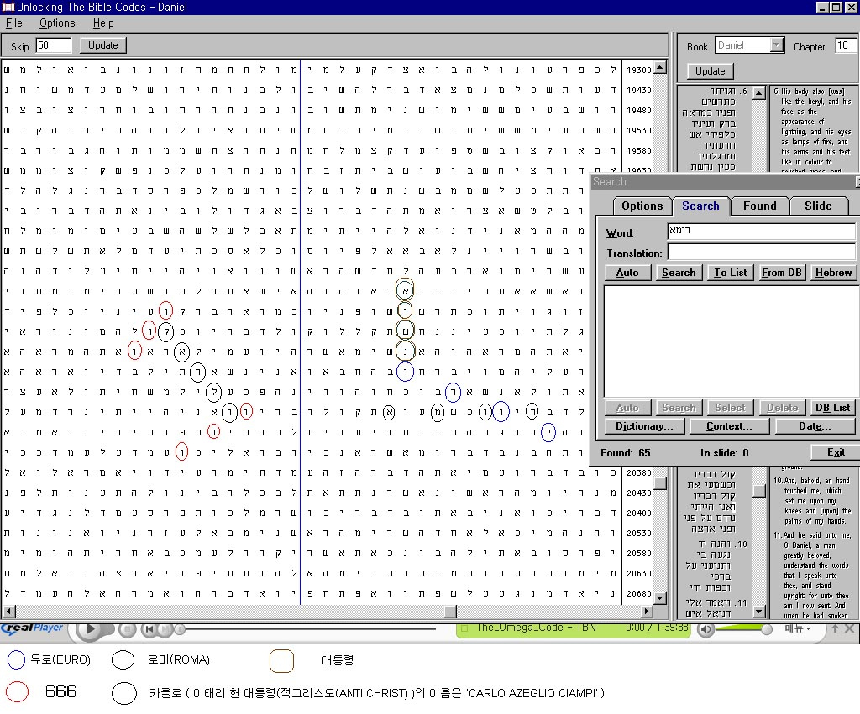Focus the Word input field
Image resolution: width=860 pixels, height=714 pixels.
(761, 232)
